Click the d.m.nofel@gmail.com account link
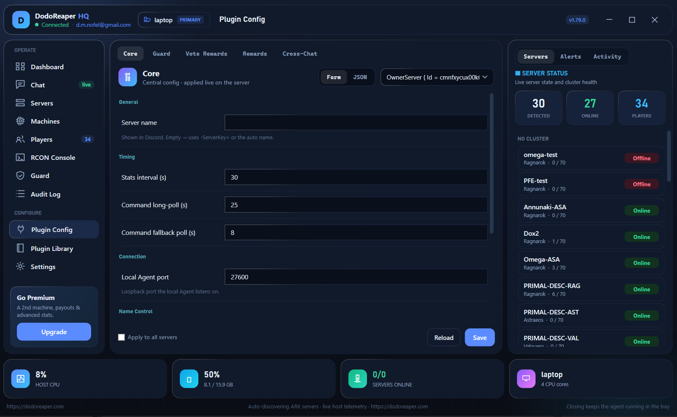Viewport: 677px width, 417px height. (103, 25)
